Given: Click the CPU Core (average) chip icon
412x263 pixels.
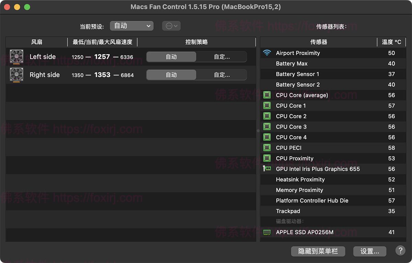Looking at the screenshot, I should click(x=267, y=95).
